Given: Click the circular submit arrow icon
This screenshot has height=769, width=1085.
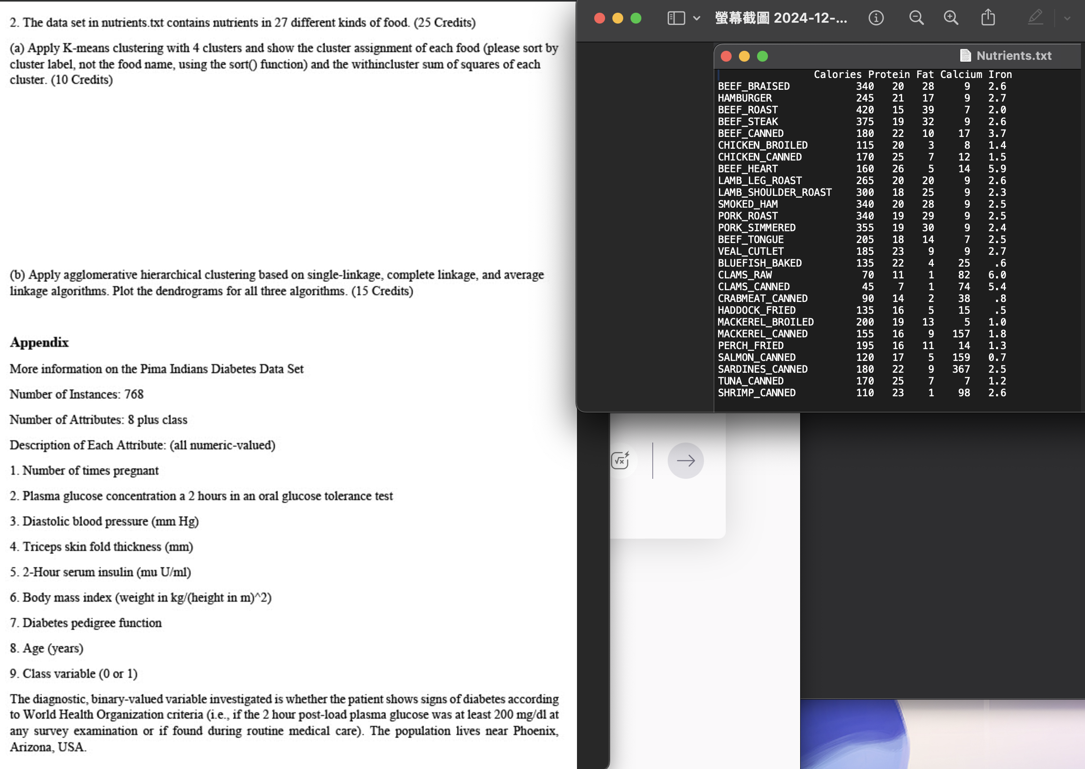Looking at the screenshot, I should (x=685, y=460).
